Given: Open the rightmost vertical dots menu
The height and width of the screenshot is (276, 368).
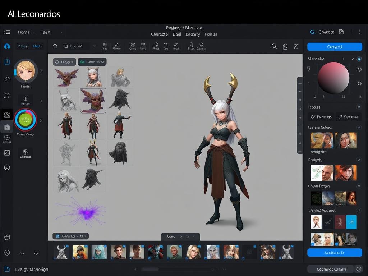Looking at the screenshot, I should 360,32.
